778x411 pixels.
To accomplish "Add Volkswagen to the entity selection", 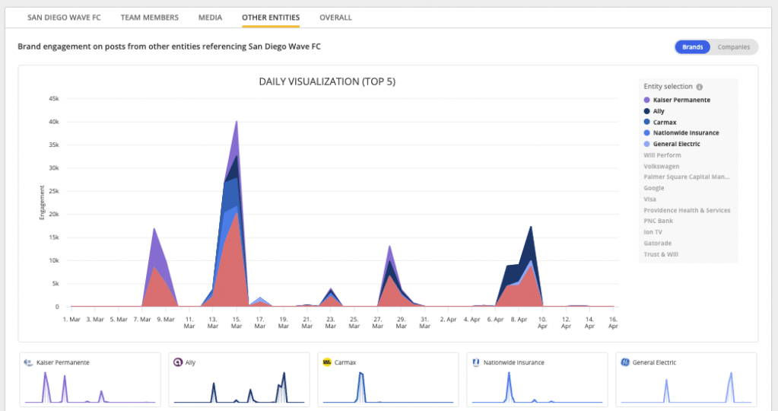I will [x=662, y=166].
